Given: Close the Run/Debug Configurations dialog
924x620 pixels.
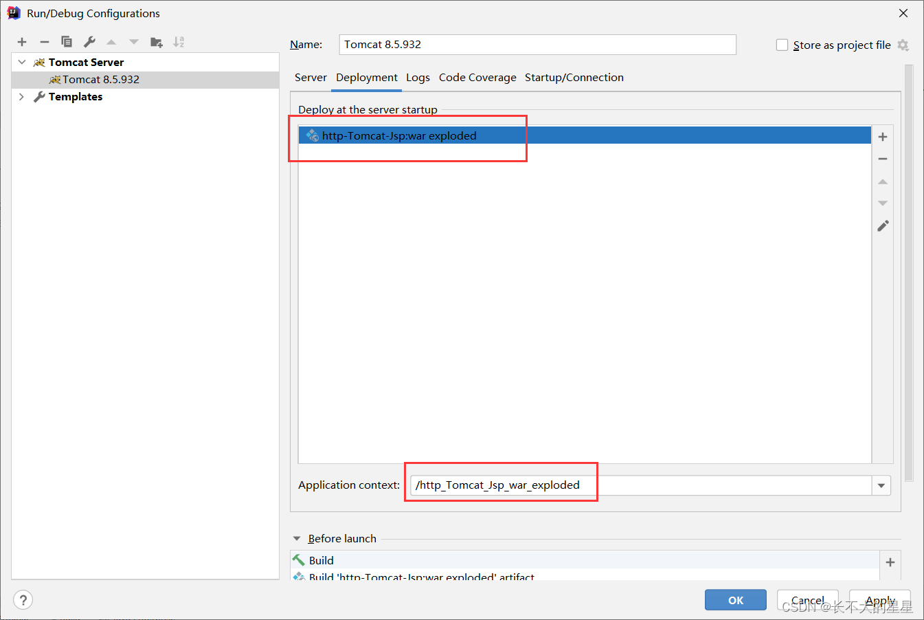Looking at the screenshot, I should click(x=903, y=13).
